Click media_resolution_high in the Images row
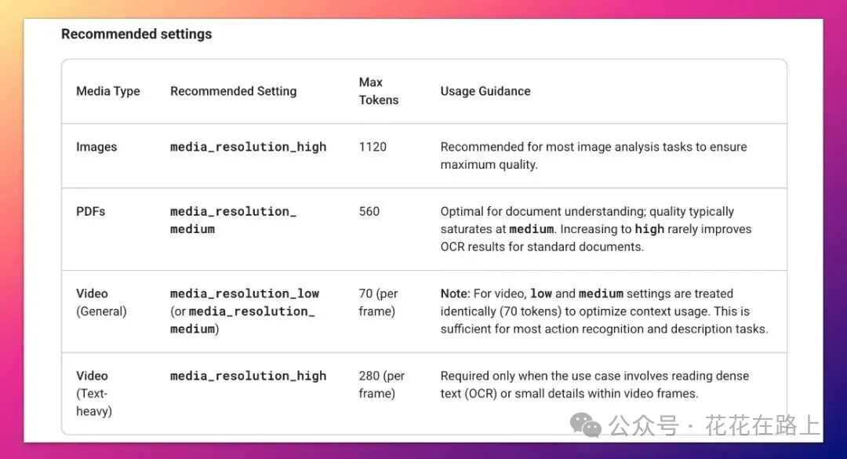 click(x=248, y=147)
